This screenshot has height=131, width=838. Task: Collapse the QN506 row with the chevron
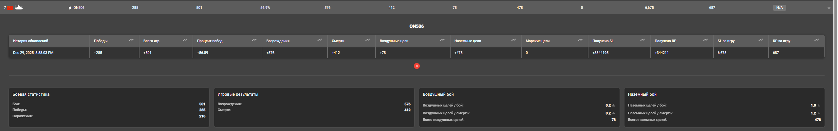click(x=829, y=8)
